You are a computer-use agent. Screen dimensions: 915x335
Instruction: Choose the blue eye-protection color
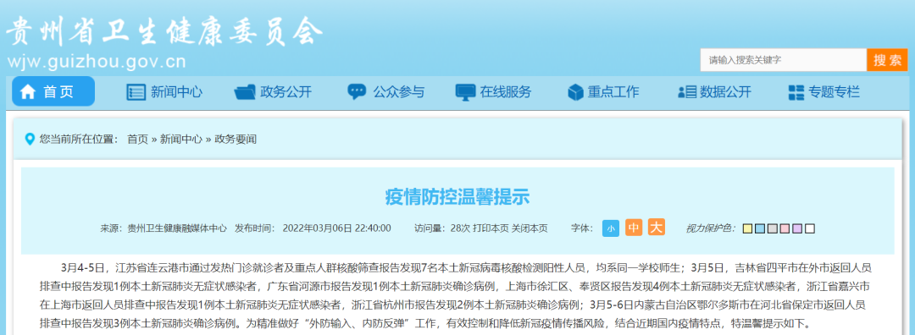760,228
